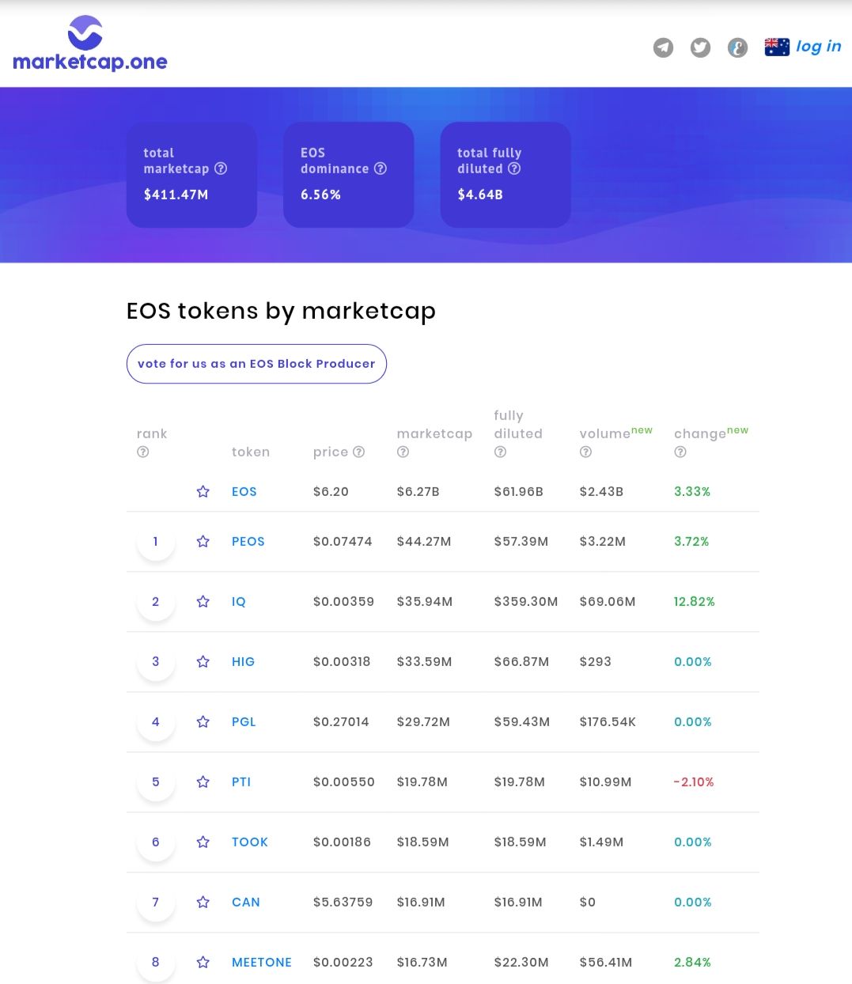Click the total fully diluted card
Image resolution: width=852 pixels, height=984 pixels.
pos(505,175)
